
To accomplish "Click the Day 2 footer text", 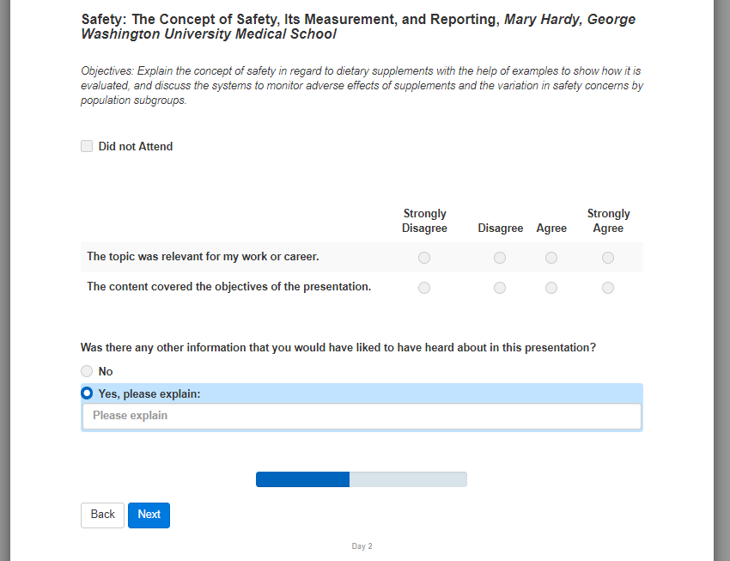I will click(362, 546).
